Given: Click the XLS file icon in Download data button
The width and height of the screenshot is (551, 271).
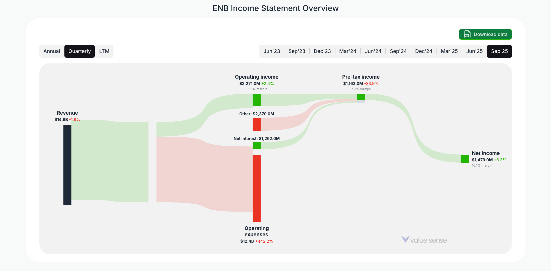Looking at the screenshot, I should (467, 34).
